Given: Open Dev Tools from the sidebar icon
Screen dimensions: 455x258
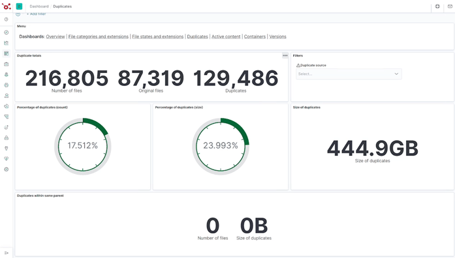Looking at the screenshot, I should (x=7, y=149).
